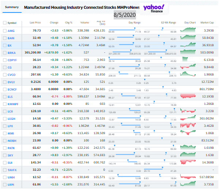Select BRKA last price 305,200.00
Viewport: 219px width, 192px height.
(33, 52)
